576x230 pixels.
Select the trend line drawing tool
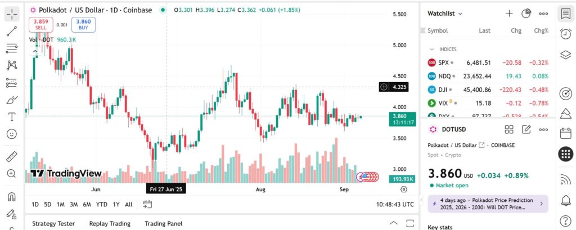[x=12, y=31]
